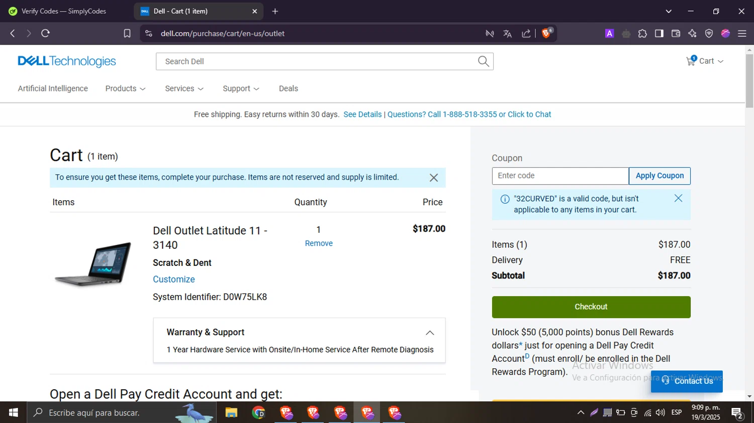Click the ESP language indicator
The width and height of the screenshot is (754, 423).
tap(677, 412)
